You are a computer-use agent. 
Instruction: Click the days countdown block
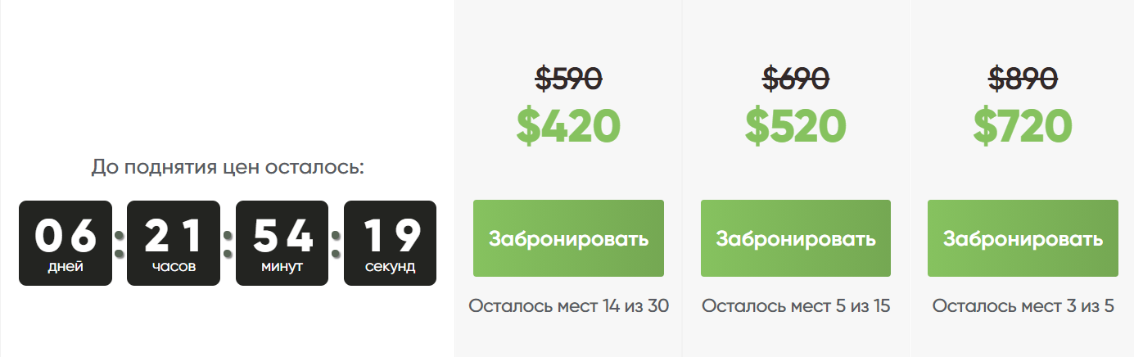click(66, 243)
